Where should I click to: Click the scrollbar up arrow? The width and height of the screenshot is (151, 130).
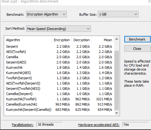pyautogui.click(x=117, y=39)
